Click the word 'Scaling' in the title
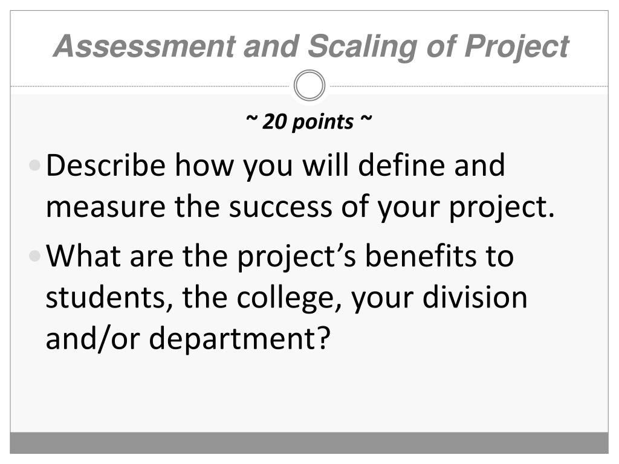 362,47
